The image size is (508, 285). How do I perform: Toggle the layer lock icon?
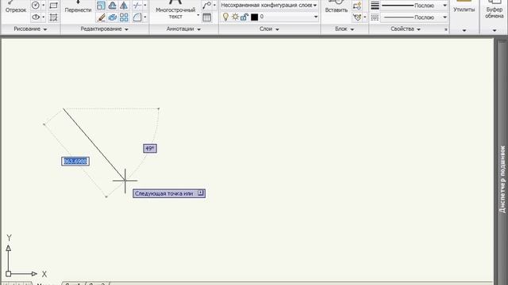[244, 17]
